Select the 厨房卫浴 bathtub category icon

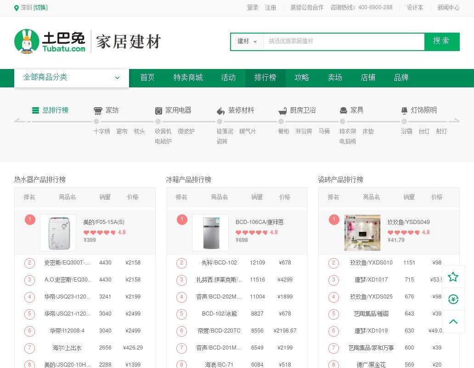(283, 111)
